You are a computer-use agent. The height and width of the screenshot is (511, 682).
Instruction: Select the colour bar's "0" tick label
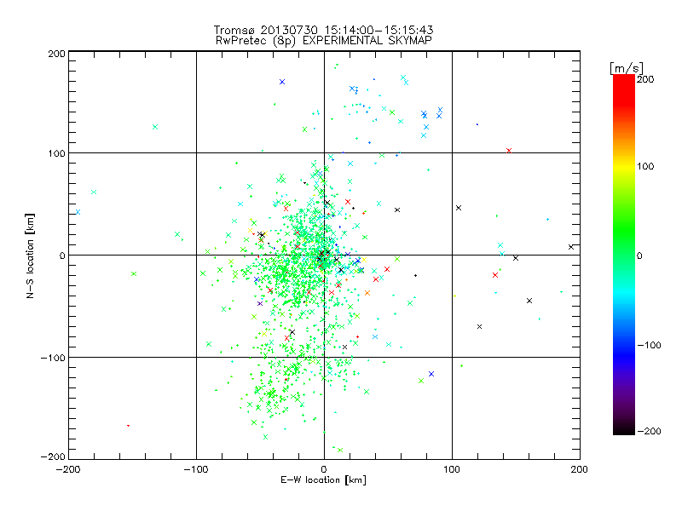(639, 255)
